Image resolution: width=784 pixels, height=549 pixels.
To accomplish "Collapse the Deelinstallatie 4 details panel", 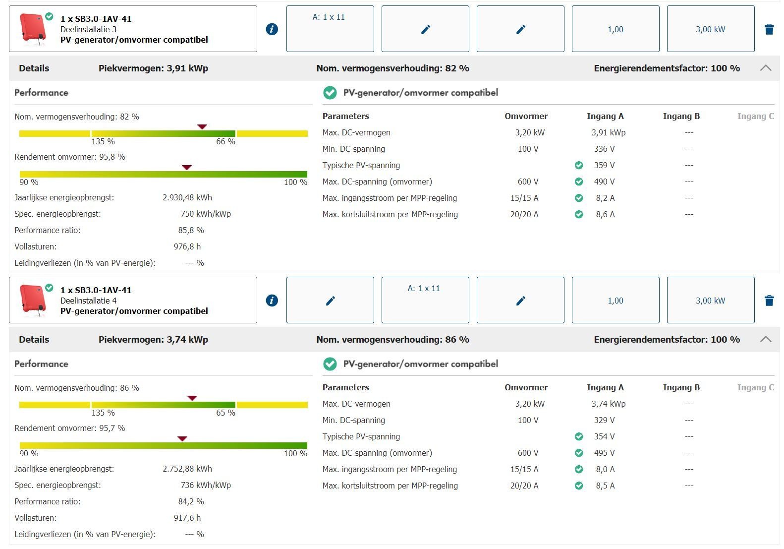I will point(765,339).
